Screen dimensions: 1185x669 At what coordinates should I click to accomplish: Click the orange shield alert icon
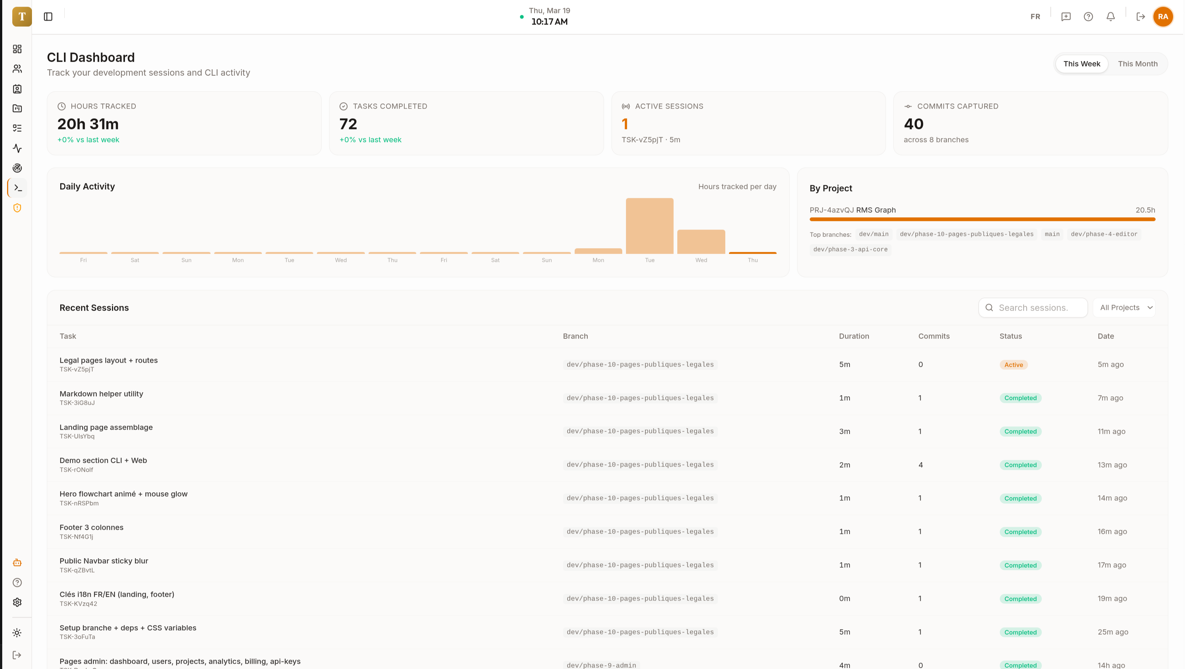[x=17, y=208]
